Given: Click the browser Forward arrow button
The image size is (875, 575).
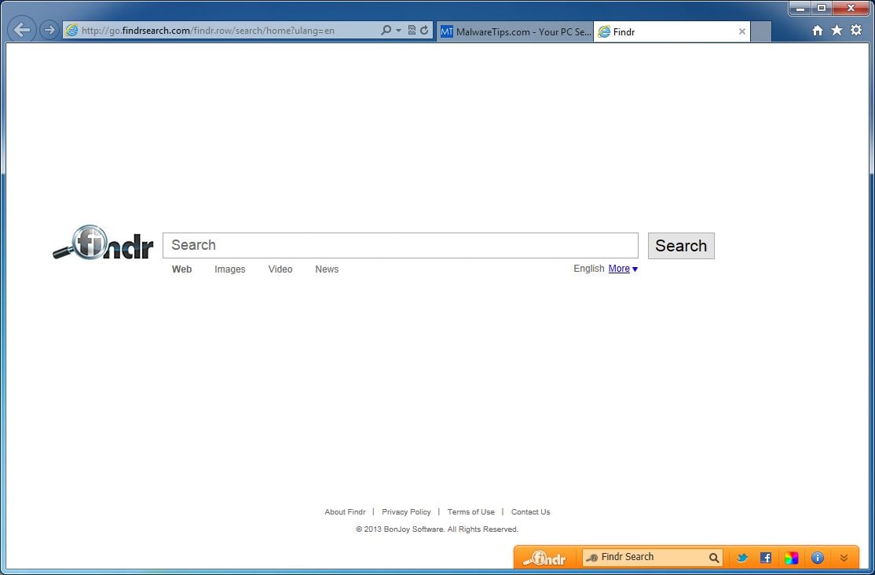Looking at the screenshot, I should coord(49,30).
